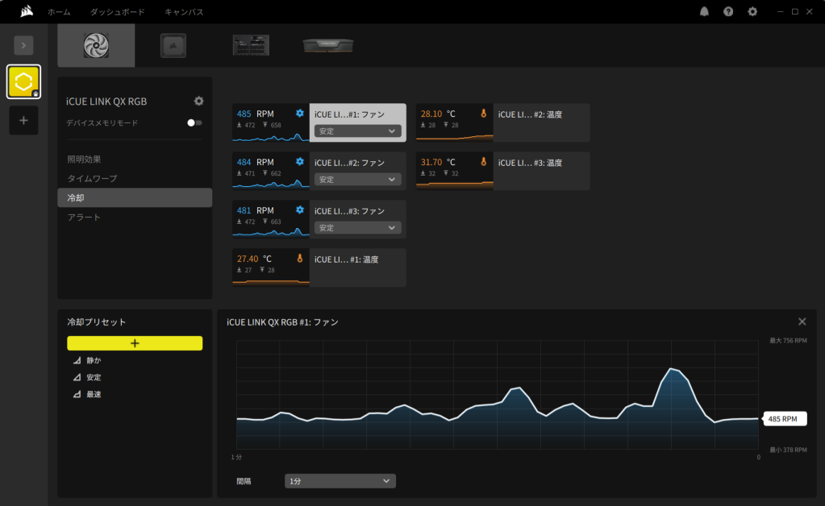This screenshot has width=825, height=506.
Task: Select the iCUE LI...#1: 温度 sensor tile
Action: [319, 268]
